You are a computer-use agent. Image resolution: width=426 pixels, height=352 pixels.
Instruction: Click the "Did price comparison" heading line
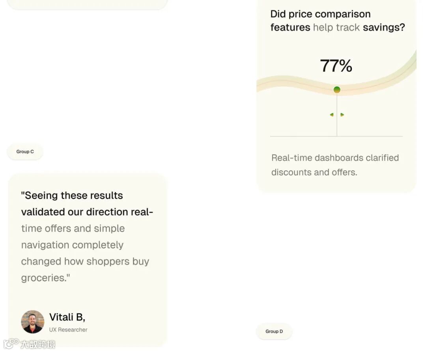click(x=320, y=14)
